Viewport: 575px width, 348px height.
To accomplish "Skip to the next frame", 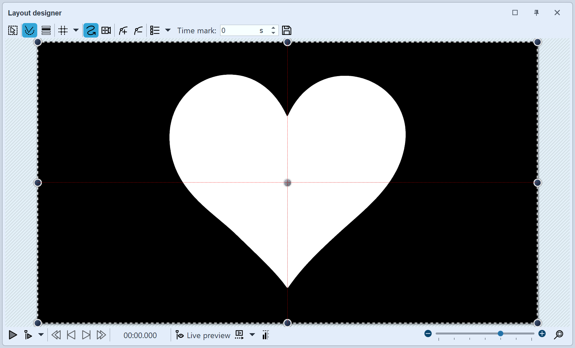I will tap(86, 335).
